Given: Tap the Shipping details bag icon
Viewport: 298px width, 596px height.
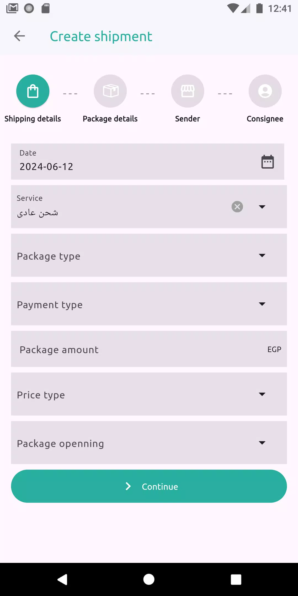Looking at the screenshot, I should click(33, 91).
